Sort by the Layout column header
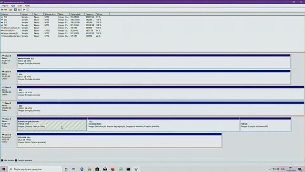Image resolution: width=305 pixels, height=172 pixels. pyautogui.click(x=27, y=14)
